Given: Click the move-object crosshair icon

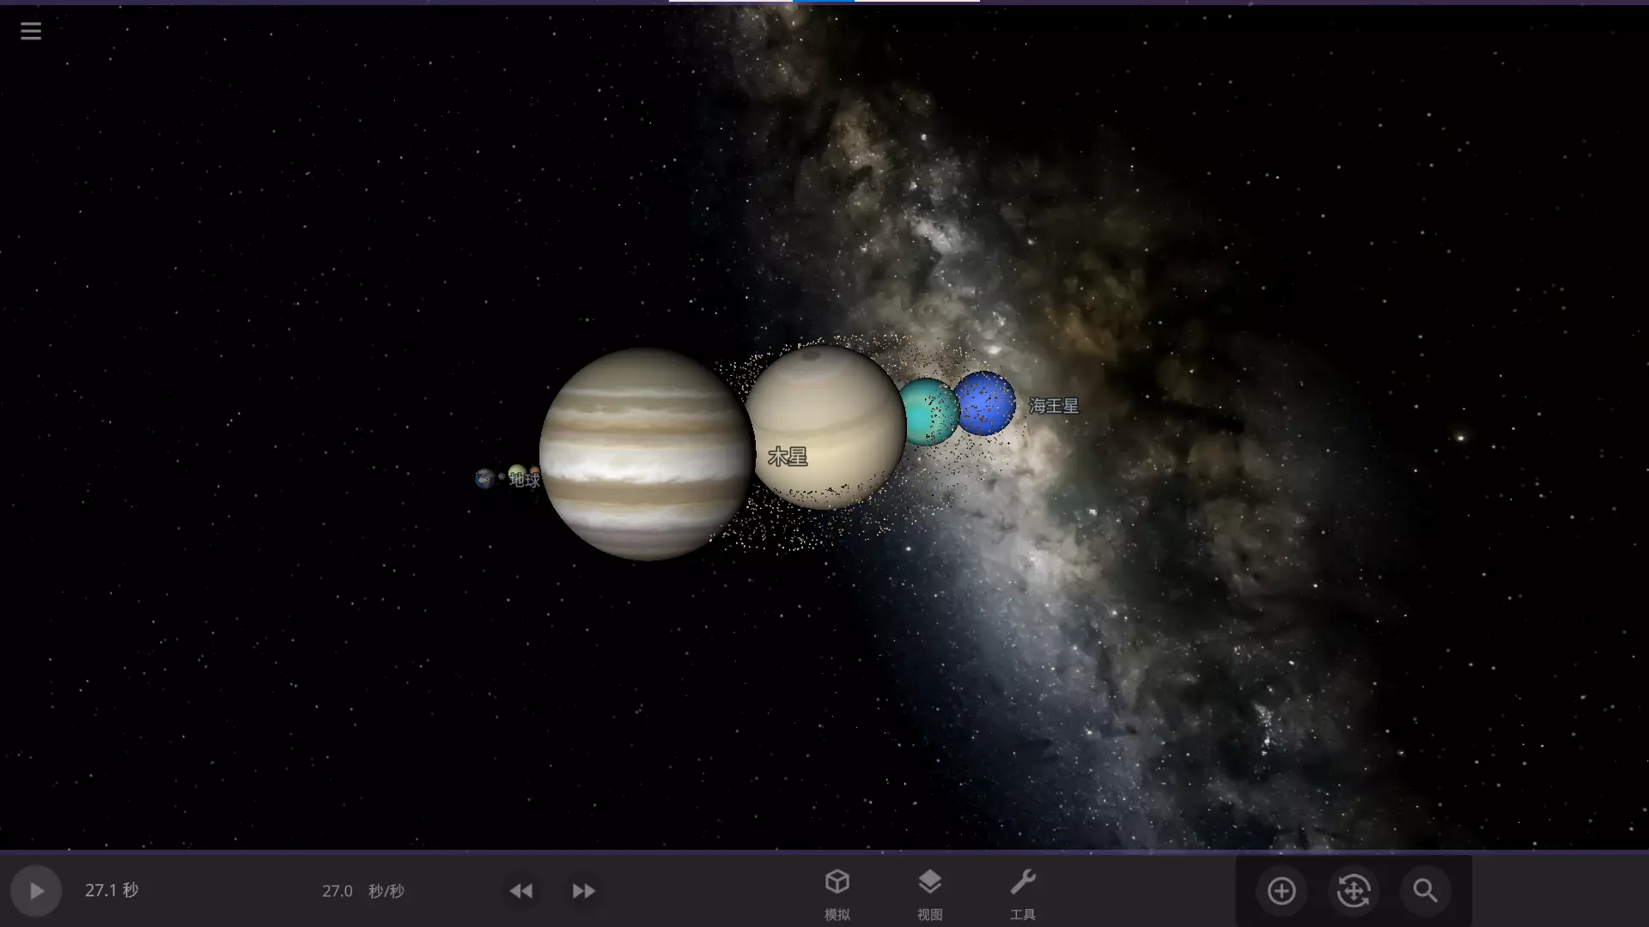Looking at the screenshot, I should coord(1354,891).
